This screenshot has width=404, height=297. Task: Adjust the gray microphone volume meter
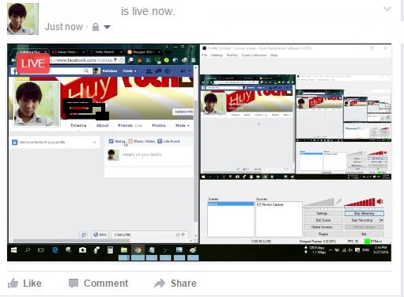tap(319, 202)
